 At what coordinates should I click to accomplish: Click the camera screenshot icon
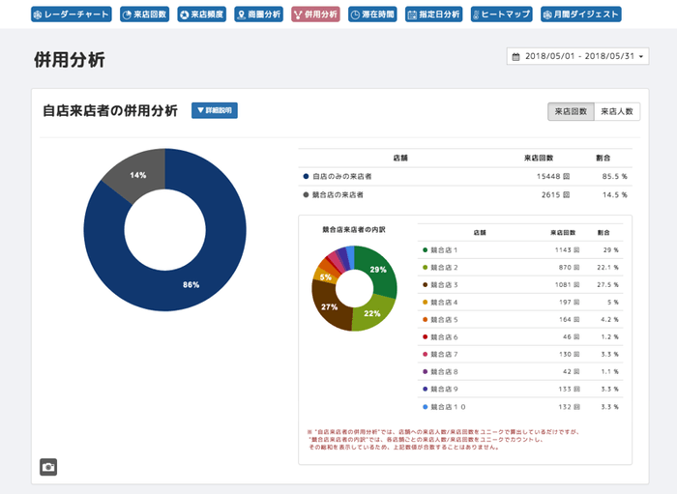49,467
